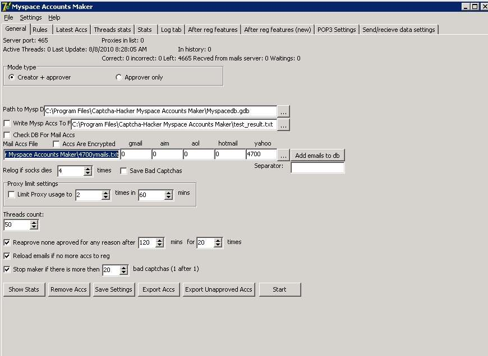This screenshot has height=356, width=488.
Task: Decrease the proxy limit minutes value
Action: (168, 197)
